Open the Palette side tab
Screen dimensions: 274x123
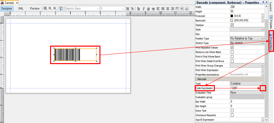pos(271,22)
